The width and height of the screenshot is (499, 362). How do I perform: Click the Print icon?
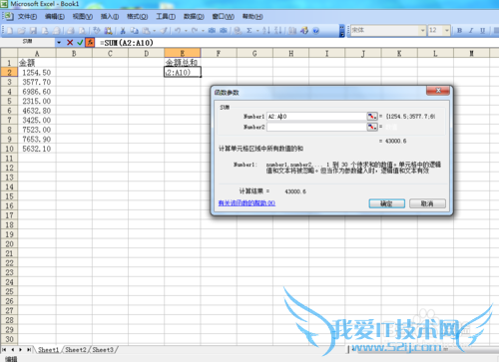pos(71,31)
